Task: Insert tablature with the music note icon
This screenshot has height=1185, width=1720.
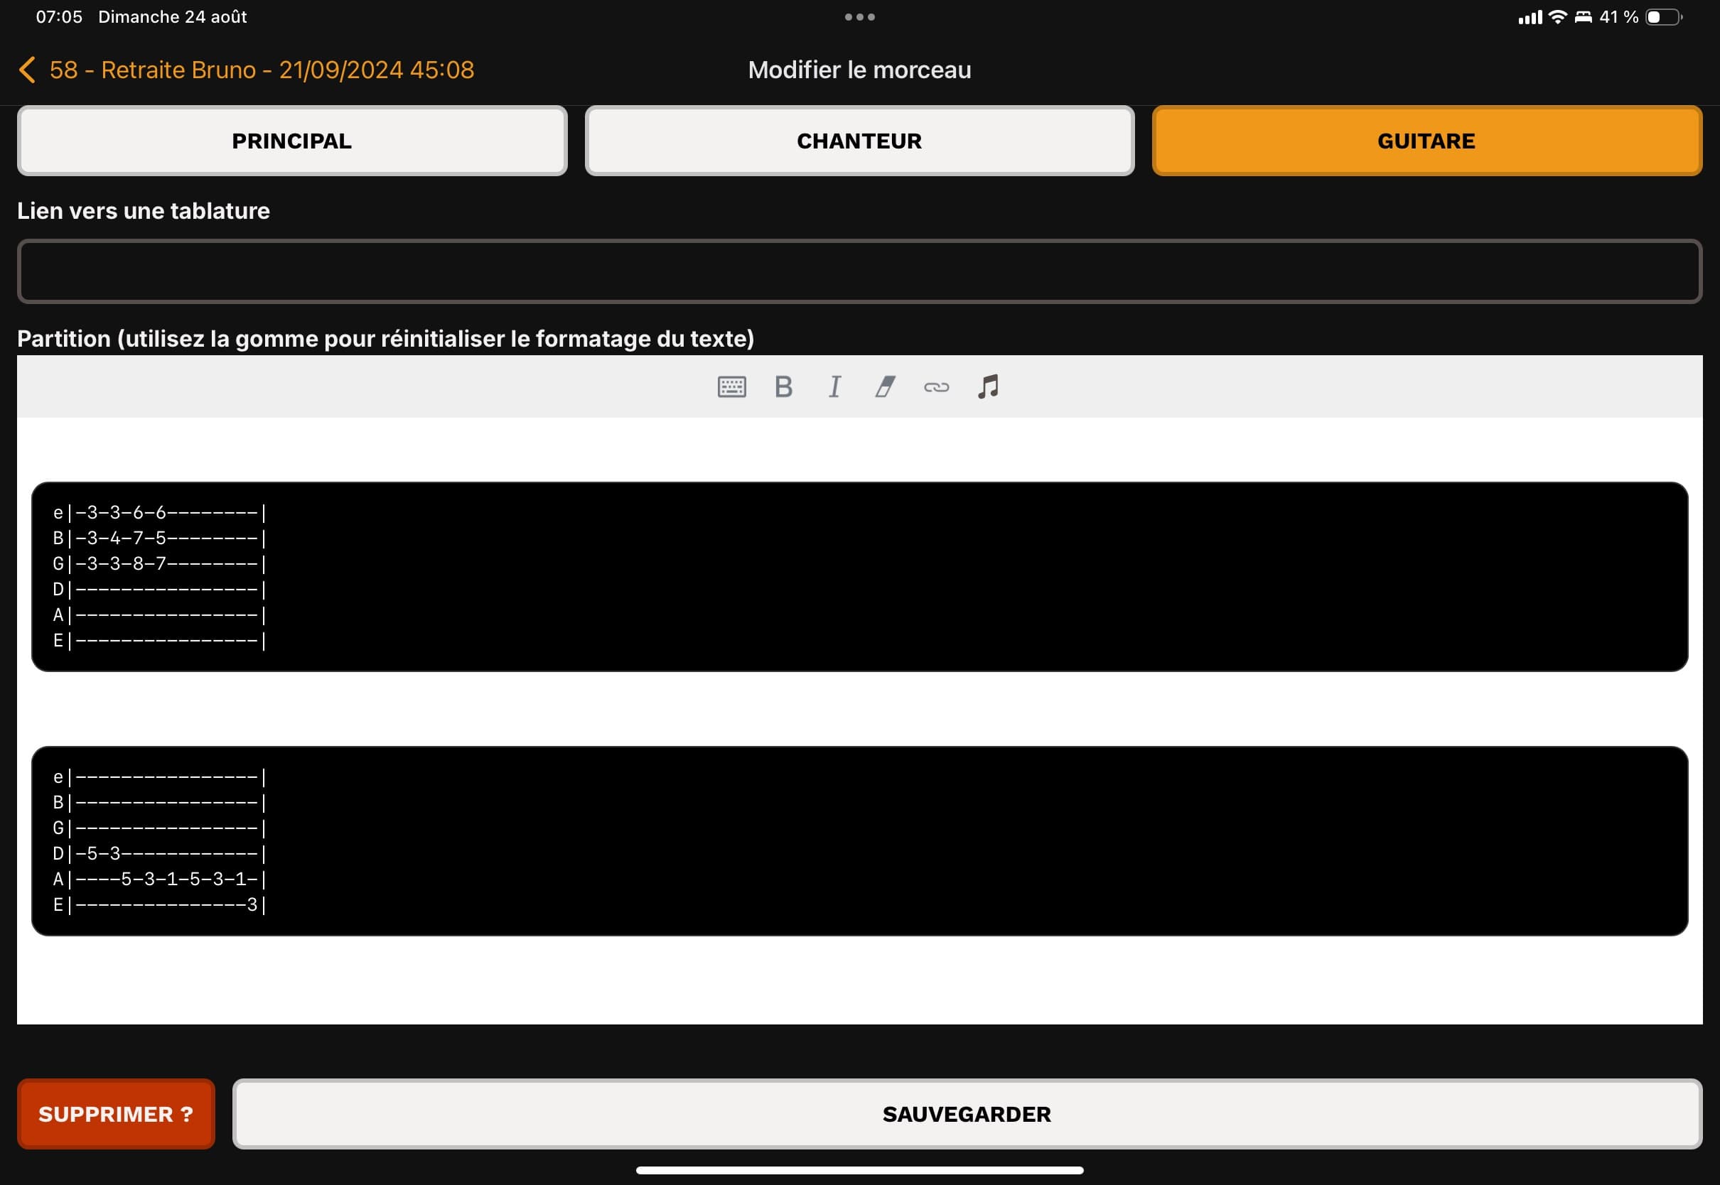Action: [988, 387]
